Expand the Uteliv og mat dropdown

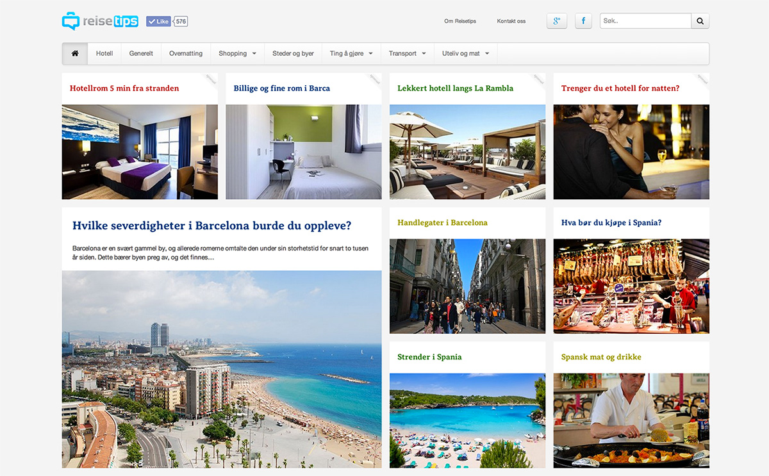[465, 54]
